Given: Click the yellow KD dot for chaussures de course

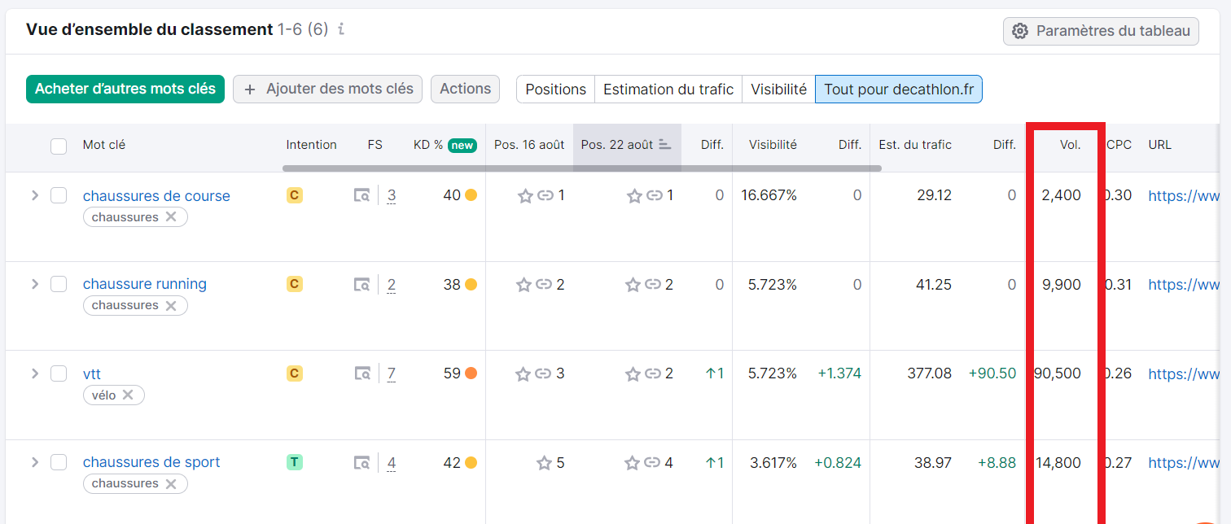Looking at the screenshot, I should 471,195.
